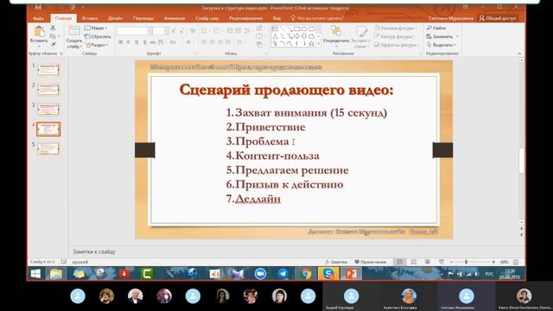Open the Change Case (Aa) dropdown

point(174,42)
